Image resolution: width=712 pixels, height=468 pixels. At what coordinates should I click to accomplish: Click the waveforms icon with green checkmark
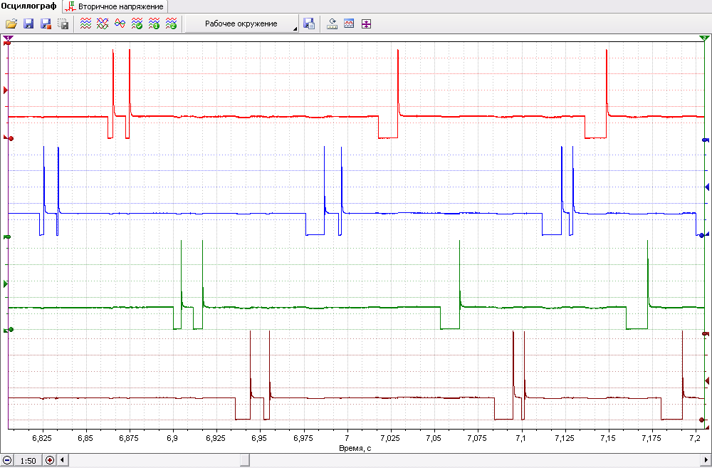(x=137, y=24)
